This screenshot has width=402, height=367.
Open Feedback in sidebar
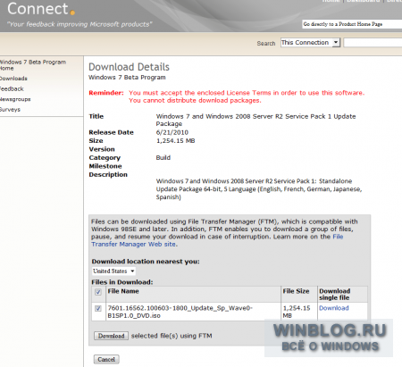(12, 88)
